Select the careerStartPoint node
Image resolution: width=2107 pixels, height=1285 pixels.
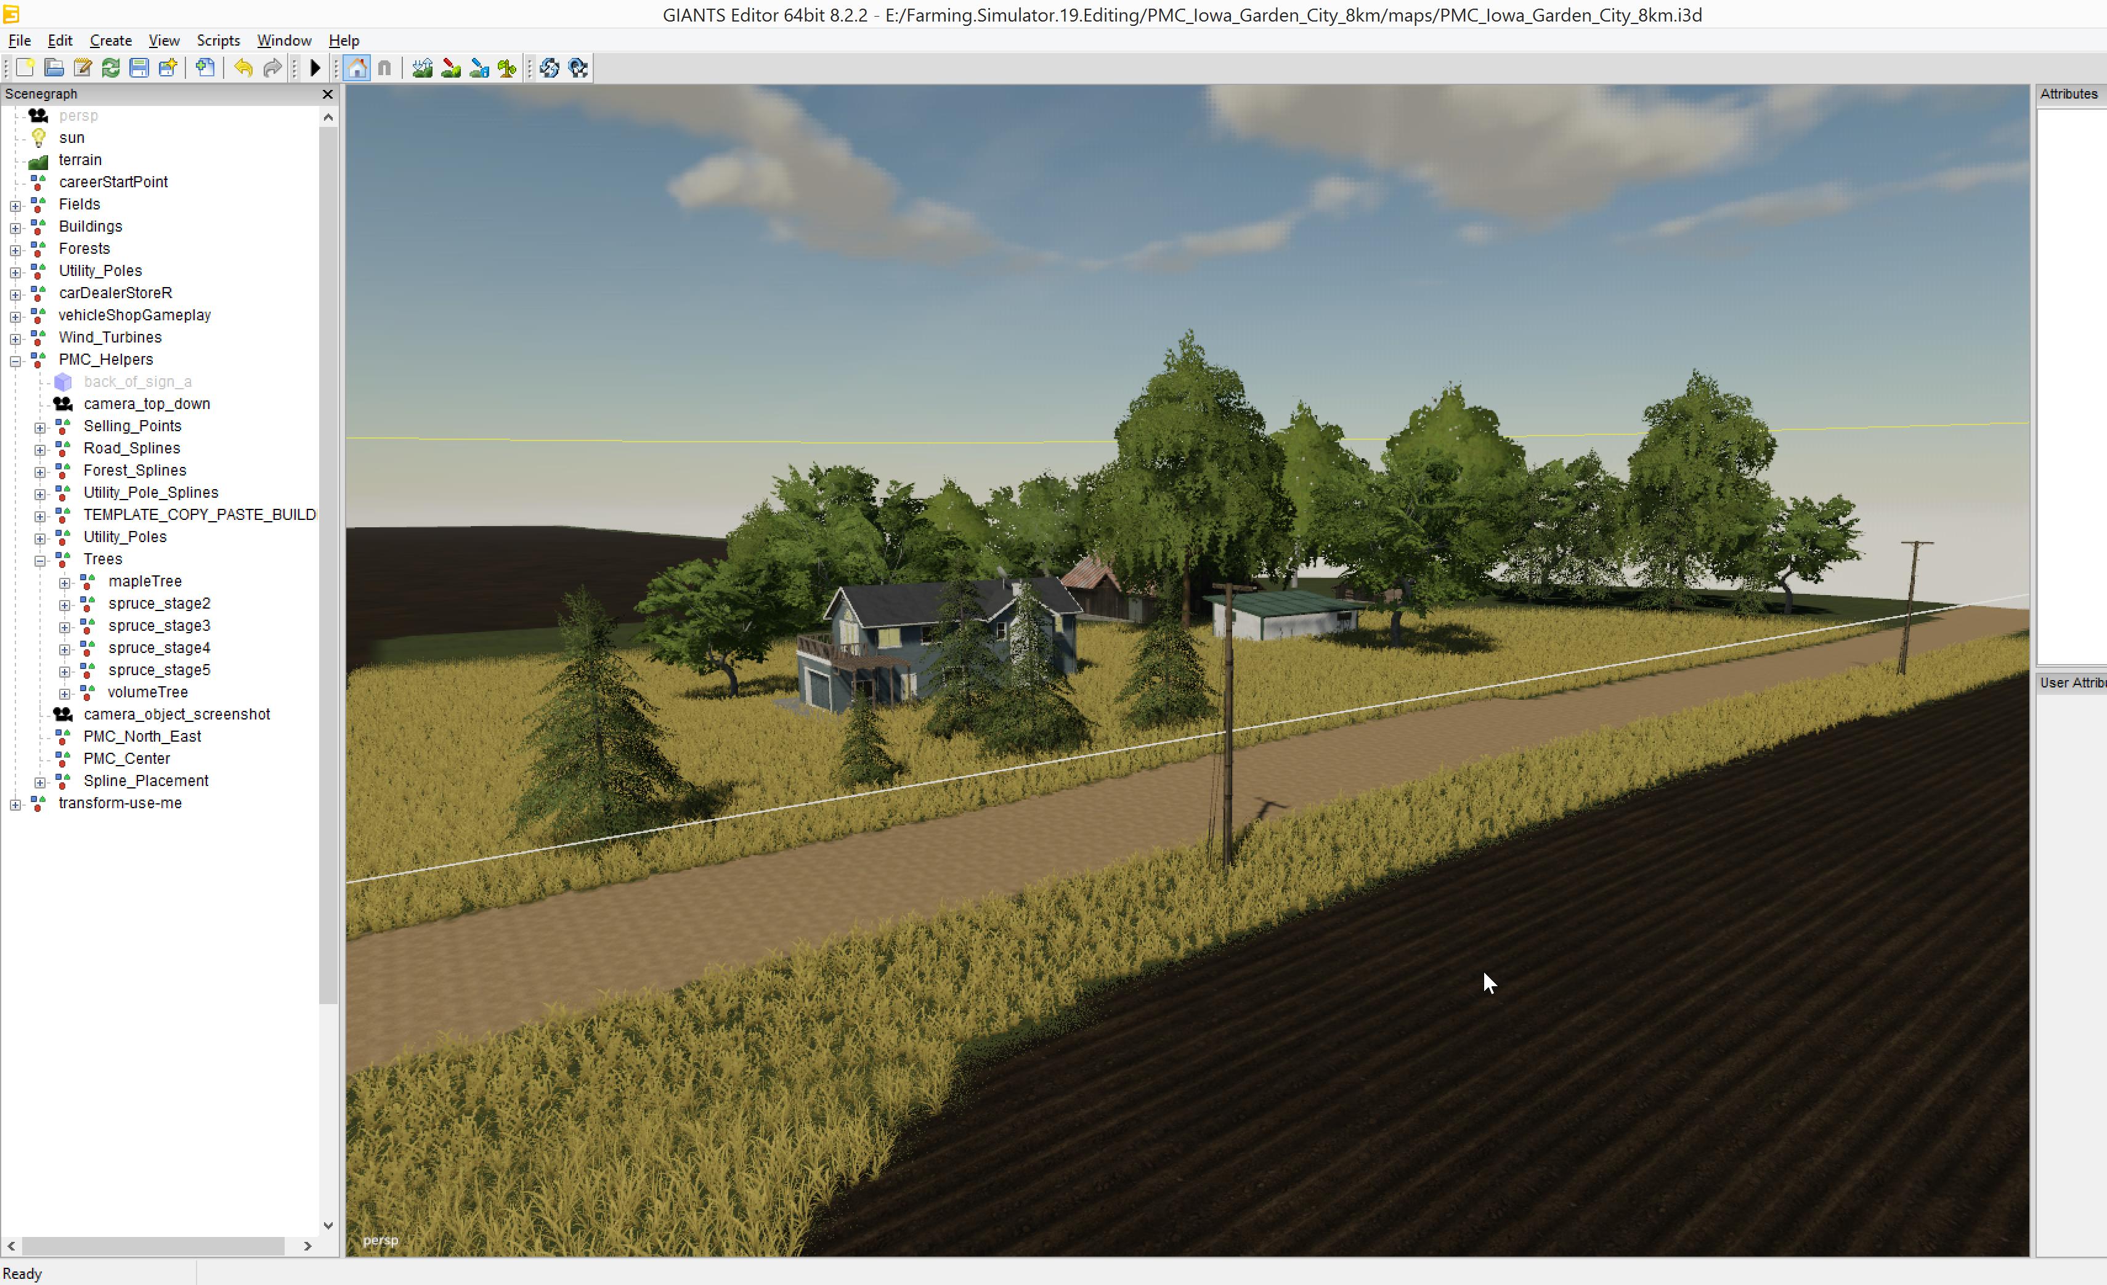114,182
